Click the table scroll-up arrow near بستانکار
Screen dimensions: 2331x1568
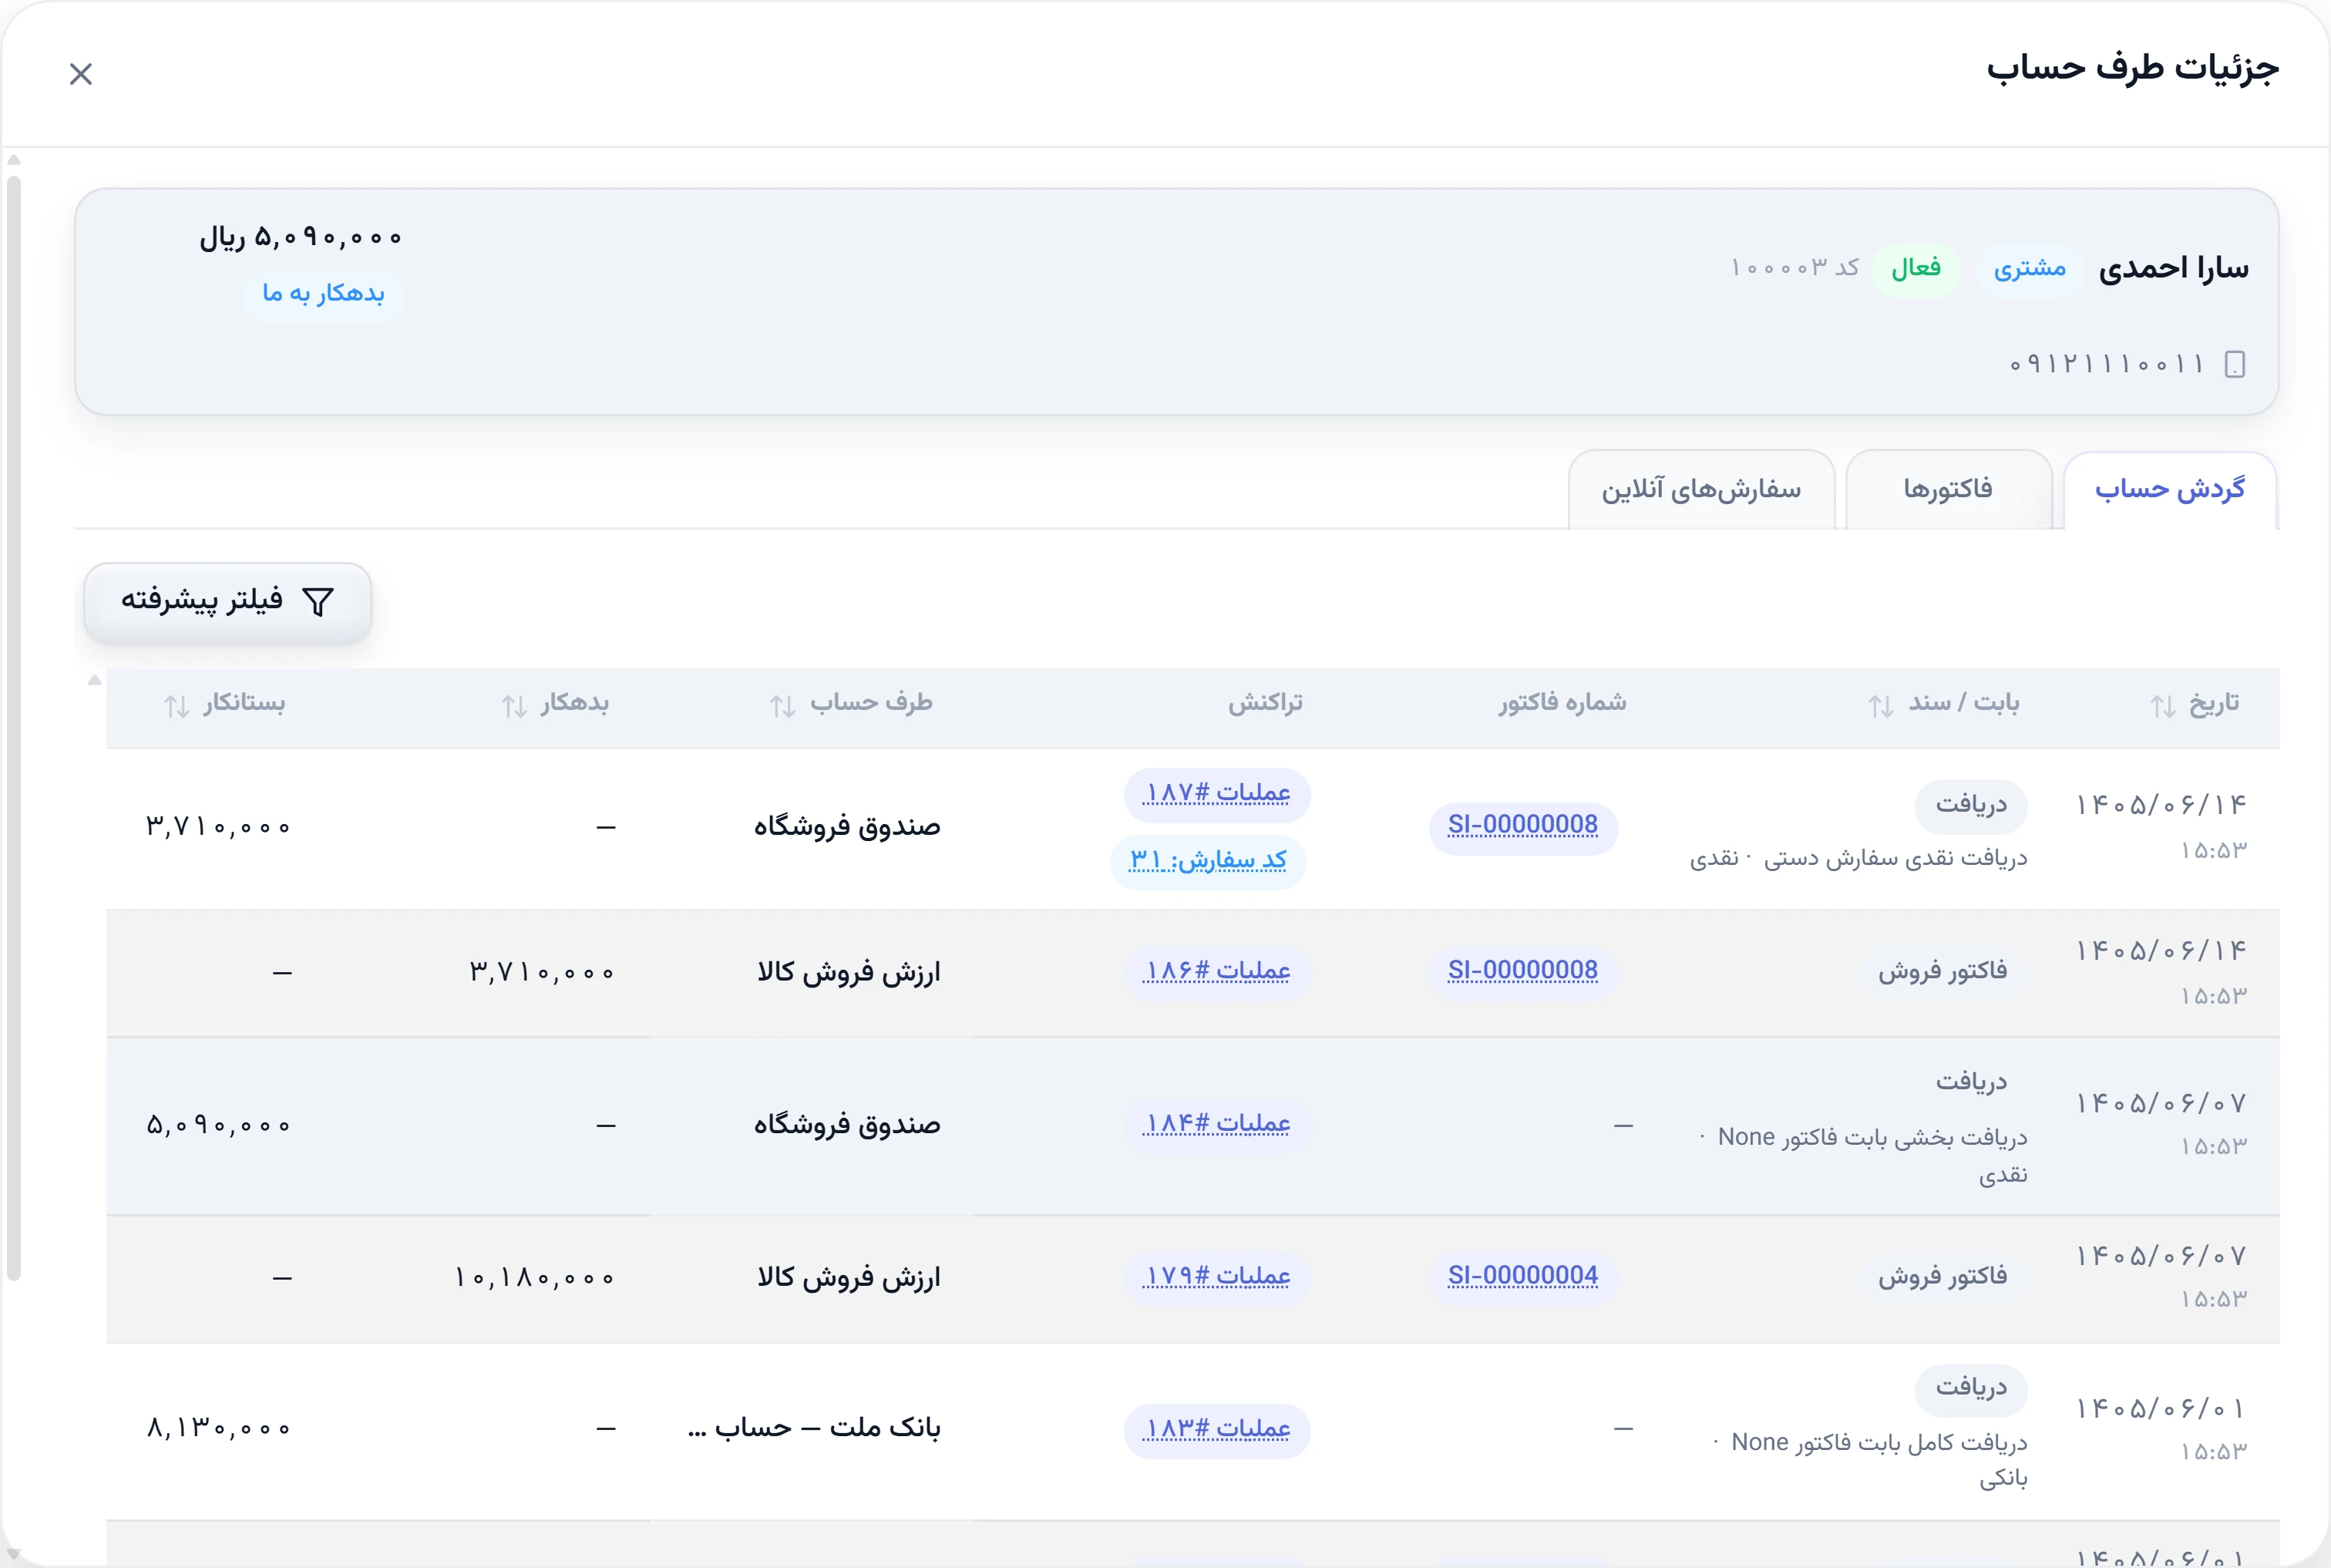(94, 681)
